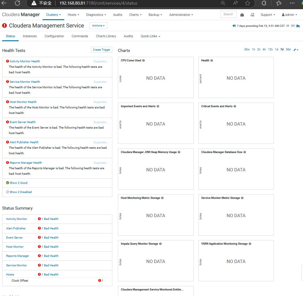Open the Diagnostics dropdown
The width and height of the screenshot is (303, 296).
pyautogui.click(x=96, y=15)
